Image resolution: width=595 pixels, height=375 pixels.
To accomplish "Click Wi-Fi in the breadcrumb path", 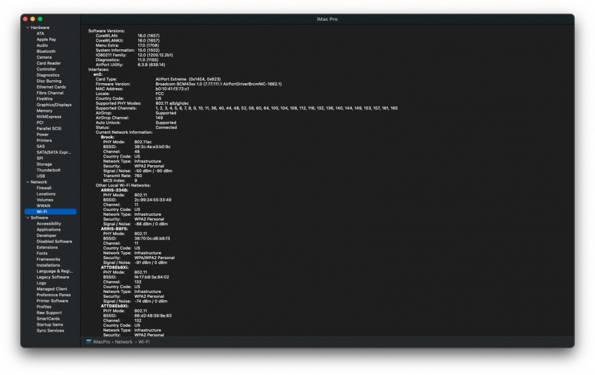I will pyautogui.click(x=144, y=342).
